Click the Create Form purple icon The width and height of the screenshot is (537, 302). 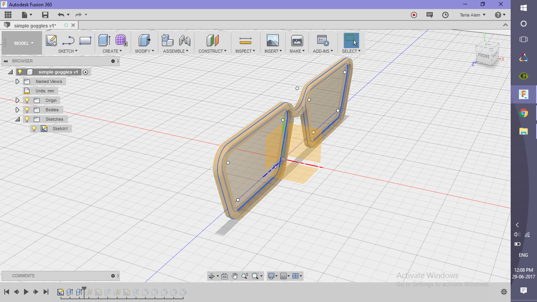pos(121,40)
